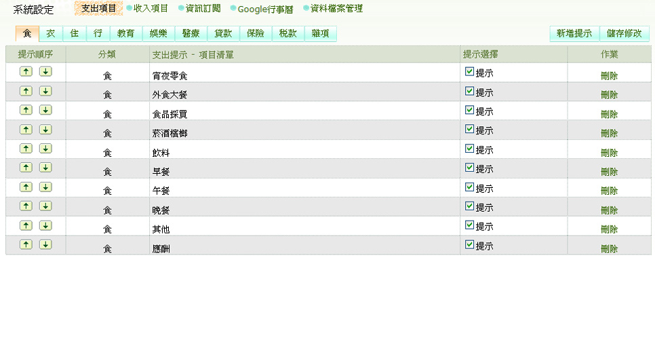Viewport: 655px width, 338px height.
Task: Click the 新增提示 button
Action: (574, 33)
